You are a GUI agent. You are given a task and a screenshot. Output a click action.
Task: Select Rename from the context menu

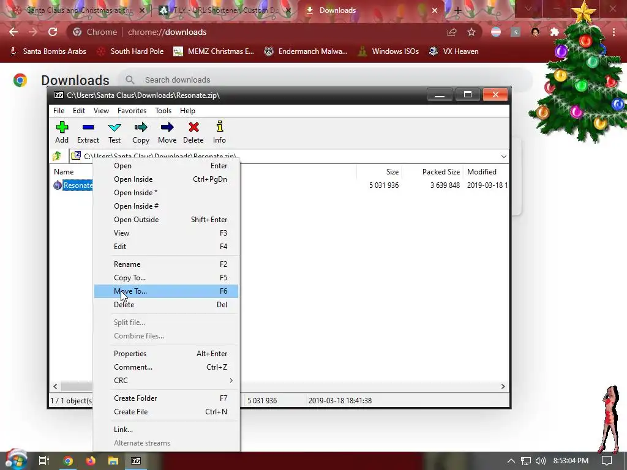click(167, 264)
